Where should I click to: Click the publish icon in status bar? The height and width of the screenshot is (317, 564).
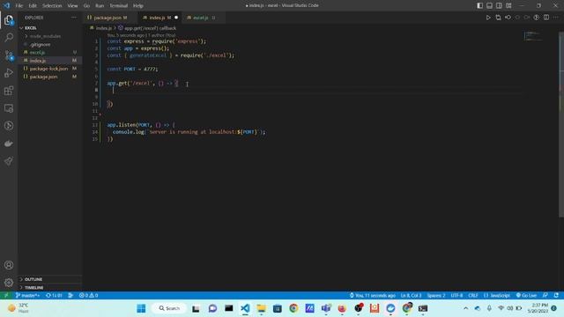click(70, 296)
